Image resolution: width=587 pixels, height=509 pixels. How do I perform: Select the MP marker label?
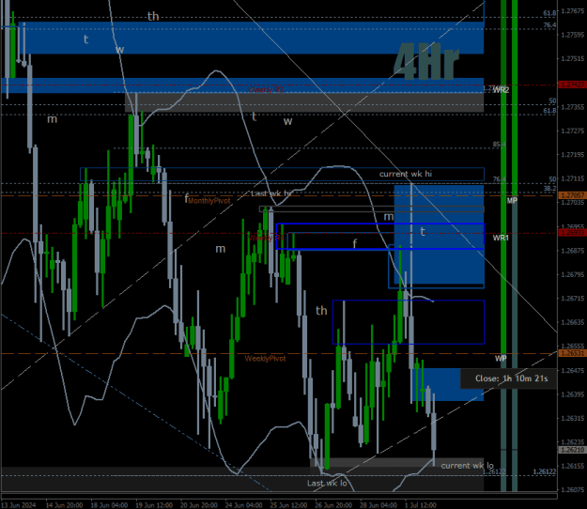(x=512, y=201)
